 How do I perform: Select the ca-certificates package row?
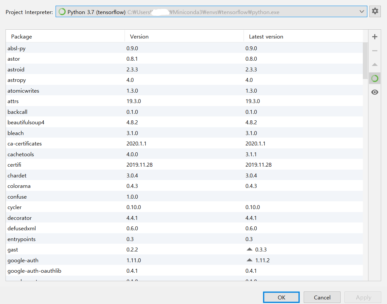(184, 144)
